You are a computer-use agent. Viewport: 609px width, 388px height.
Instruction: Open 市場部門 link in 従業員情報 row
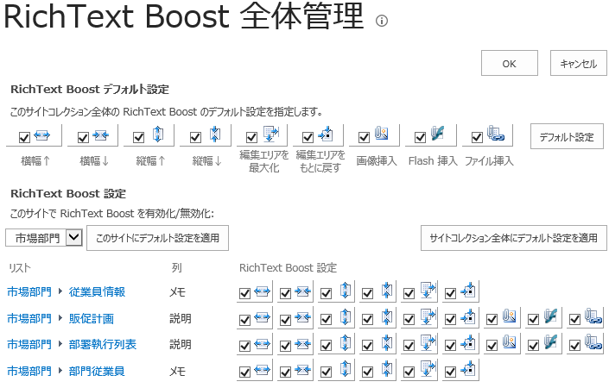pos(29,292)
